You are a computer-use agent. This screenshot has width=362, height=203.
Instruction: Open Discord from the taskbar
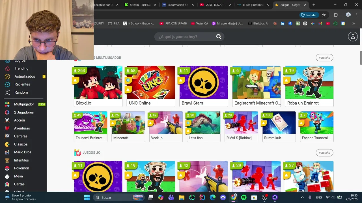click(223, 197)
